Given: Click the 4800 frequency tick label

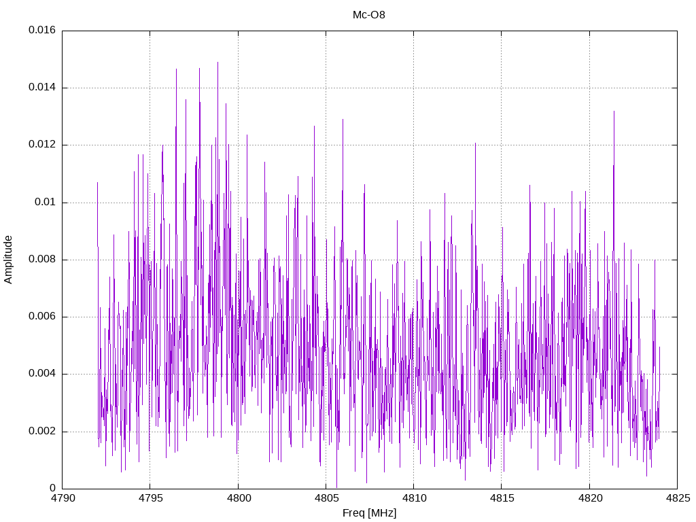Looking at the screenshot, I should point(239,498).
